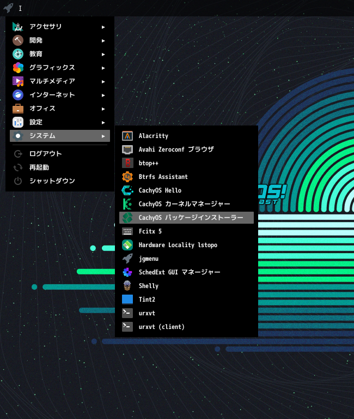Click the Shelly shell icon
The image size is (354, 419).
pos(127,286)
